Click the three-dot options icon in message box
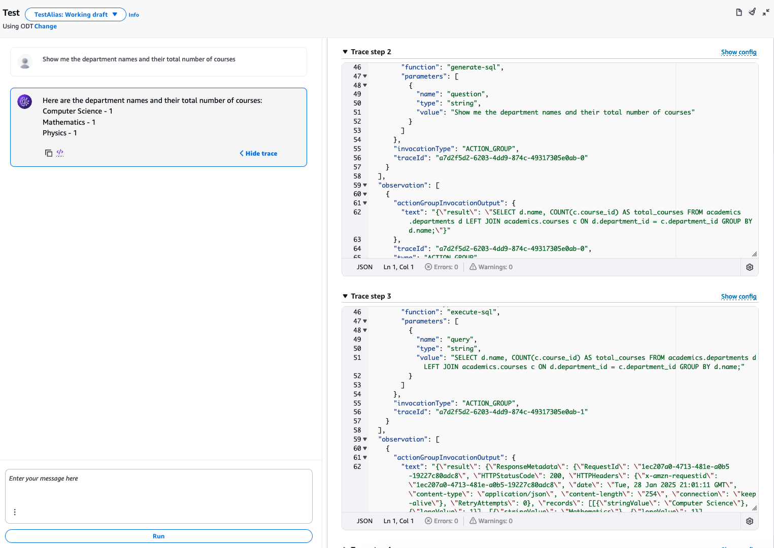The image size is (774, 548). click(x=15, y=512)
